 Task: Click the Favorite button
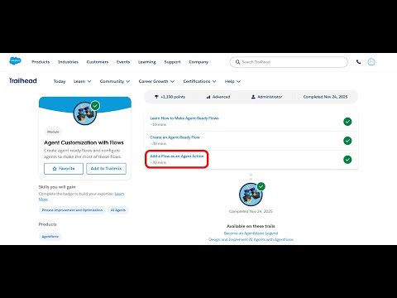pyautogui.click(x=64, y=169)
